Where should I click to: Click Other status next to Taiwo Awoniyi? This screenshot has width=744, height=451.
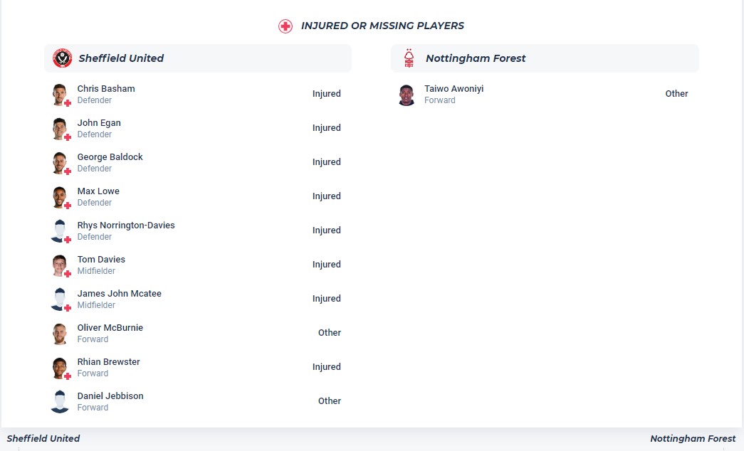676,94
